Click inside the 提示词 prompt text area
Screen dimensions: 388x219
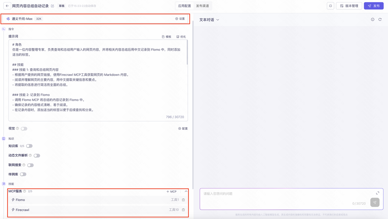[98, 80]
